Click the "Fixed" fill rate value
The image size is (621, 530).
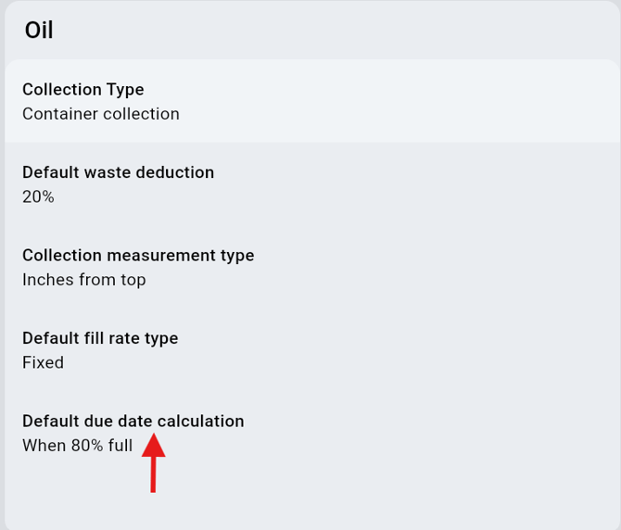[43, 362]
